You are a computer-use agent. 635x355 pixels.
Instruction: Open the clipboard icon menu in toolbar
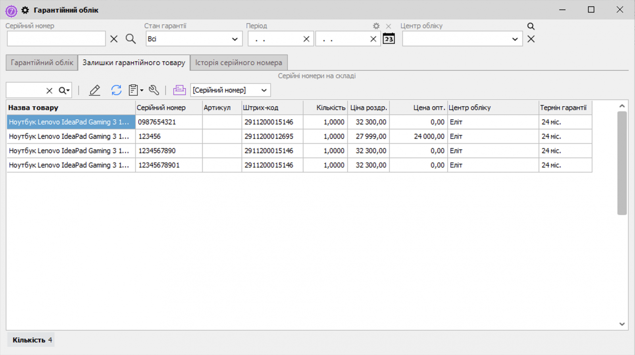pyautogui.click(x=135, y=90)
